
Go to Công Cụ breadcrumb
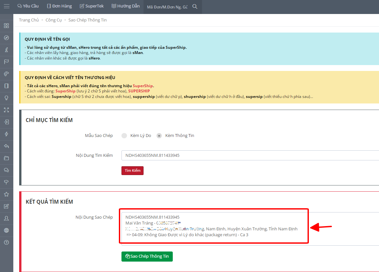(54, 20)
